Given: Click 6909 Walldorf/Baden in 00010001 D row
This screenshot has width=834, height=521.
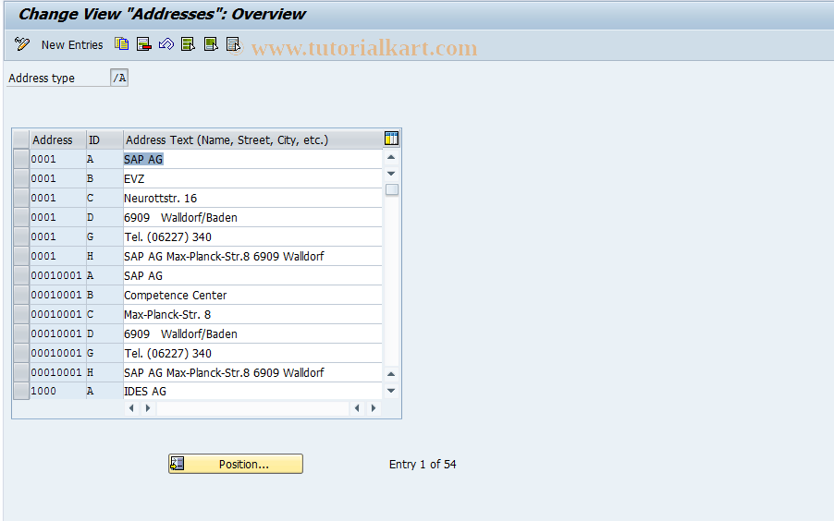Looking at the screenshot, I should [252, 333].
